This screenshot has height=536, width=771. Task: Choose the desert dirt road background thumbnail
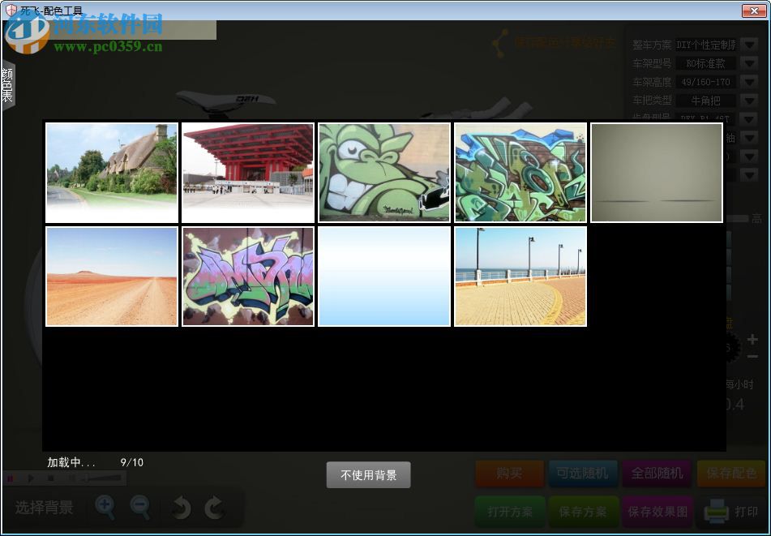tap(112, 277)
